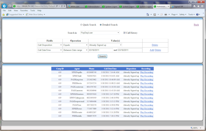Play Recording for agent PAMTrue
206x131 pixels.
(x=147, y=105)
